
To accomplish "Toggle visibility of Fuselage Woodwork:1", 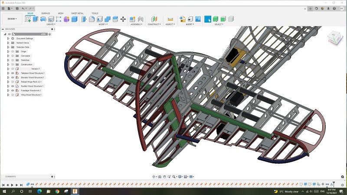I will tap(13, 91).
